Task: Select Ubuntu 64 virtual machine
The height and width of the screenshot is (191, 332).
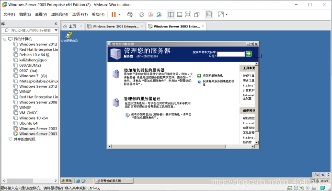Action: [x=28, y=123]
